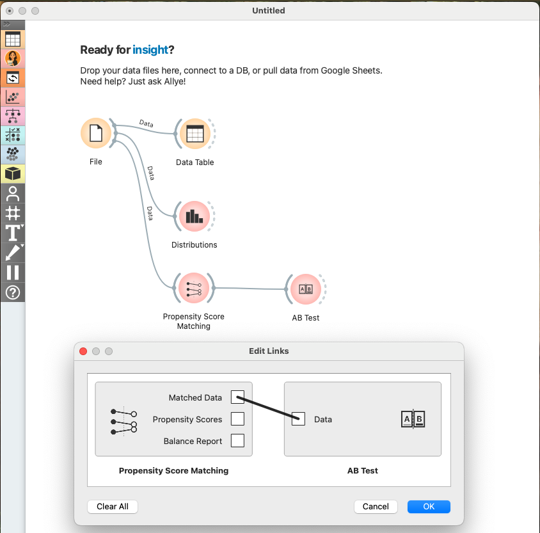
Task: Open the Data table category in sidebar
Action: (x=13, y=39)
